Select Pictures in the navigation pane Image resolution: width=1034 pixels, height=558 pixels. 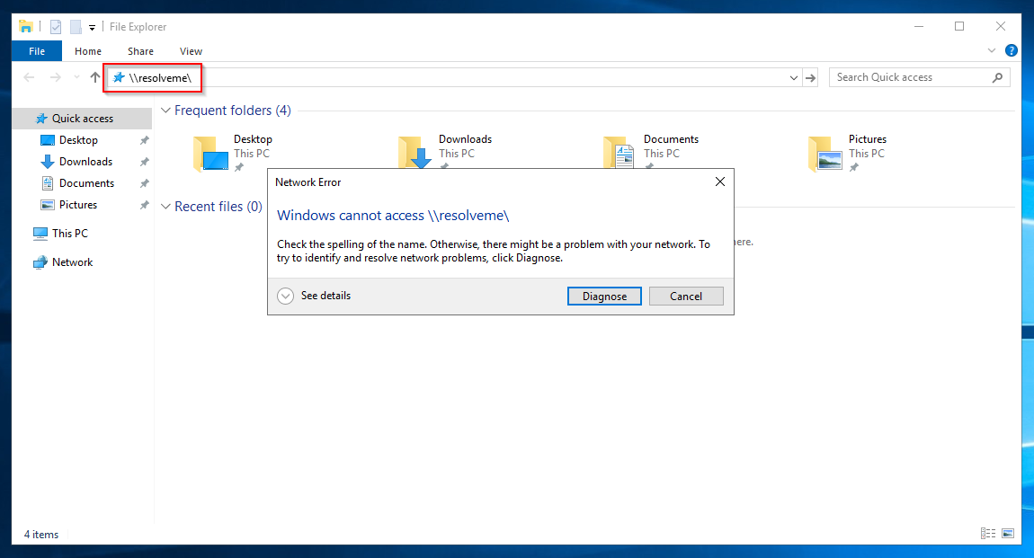click(78, 205)
